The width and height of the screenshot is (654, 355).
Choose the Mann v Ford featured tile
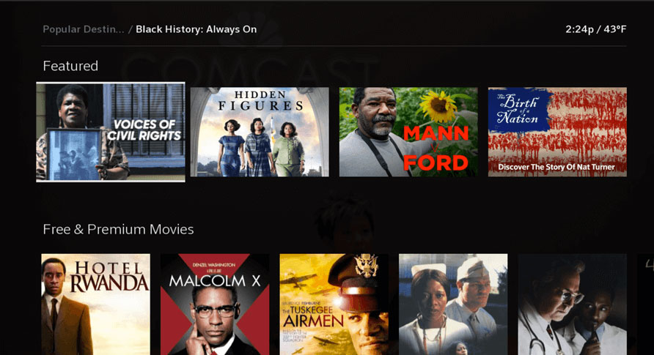pos(408,132)
